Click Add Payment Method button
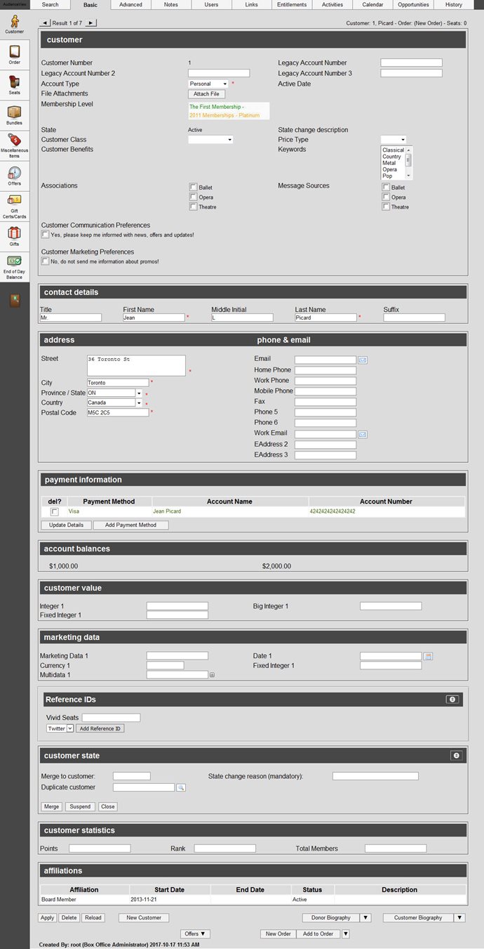This screenshot has width=484, height=949. [x=130, y=525]
